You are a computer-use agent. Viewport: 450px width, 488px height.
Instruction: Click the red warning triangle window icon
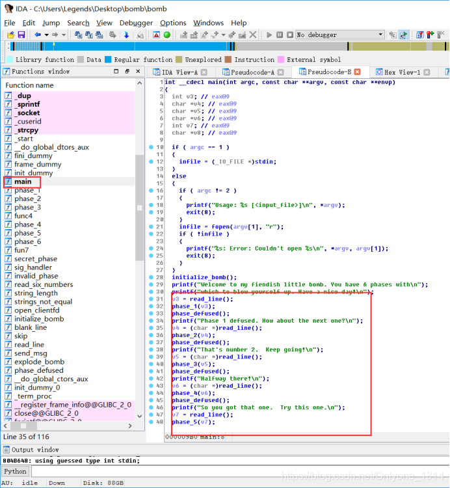tap(157, 35)
